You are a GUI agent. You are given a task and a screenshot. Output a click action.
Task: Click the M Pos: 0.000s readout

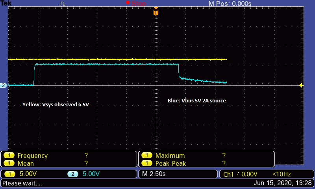pos(230,4)
